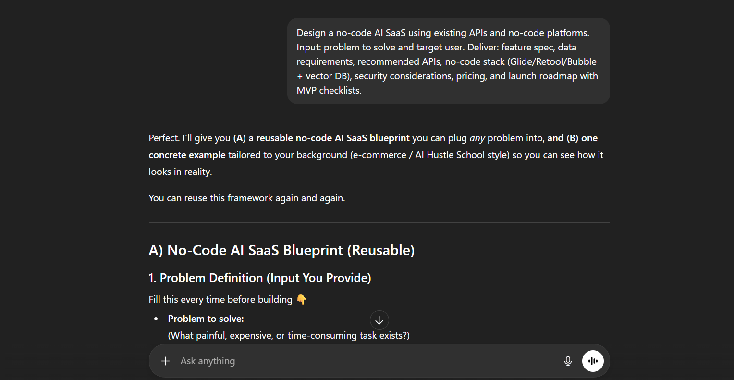Click the text Fill this every time before building
The image size is (734, 380).
pos(220,299)
